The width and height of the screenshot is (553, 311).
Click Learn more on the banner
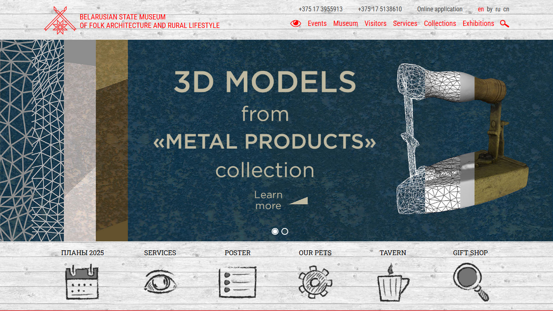268,200
